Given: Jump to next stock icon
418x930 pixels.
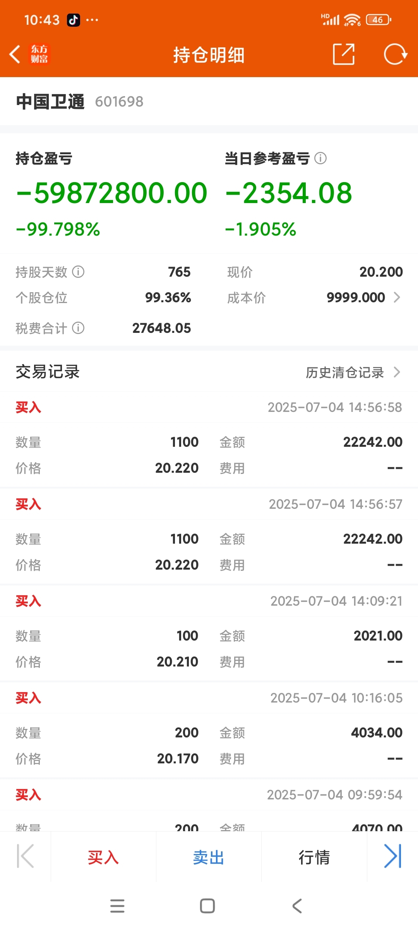Looking at the screenshot, I should [x=392, y=856].
